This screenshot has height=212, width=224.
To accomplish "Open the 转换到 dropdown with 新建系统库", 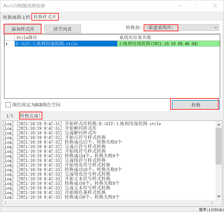I will click(x=181, y=28).
